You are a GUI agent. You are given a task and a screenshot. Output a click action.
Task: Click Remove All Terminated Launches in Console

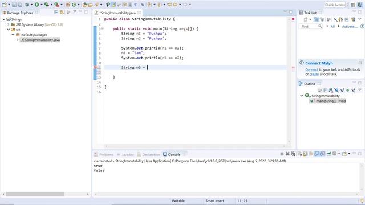coord(293,154)
